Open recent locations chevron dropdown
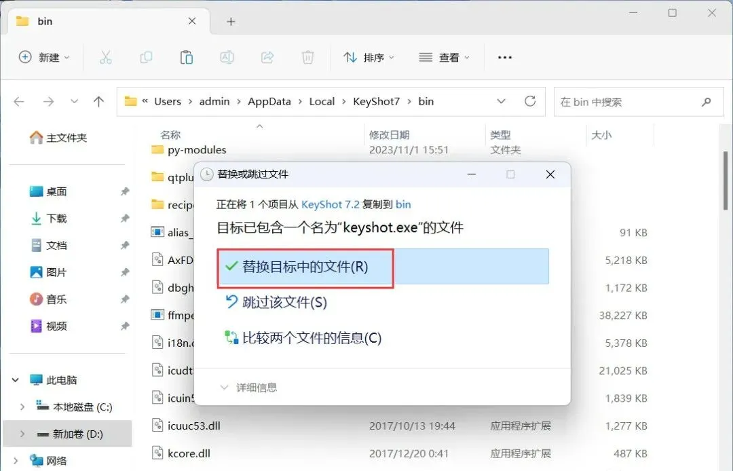The height and width of the screenshot is (471, 733). click(74, 101)
